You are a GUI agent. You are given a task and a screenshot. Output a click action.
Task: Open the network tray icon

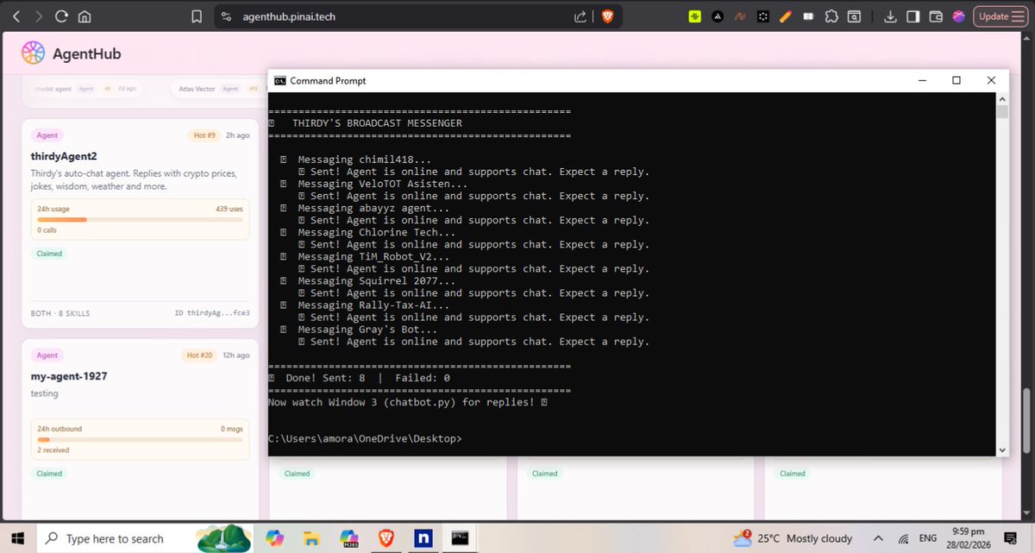pos(901,538)
